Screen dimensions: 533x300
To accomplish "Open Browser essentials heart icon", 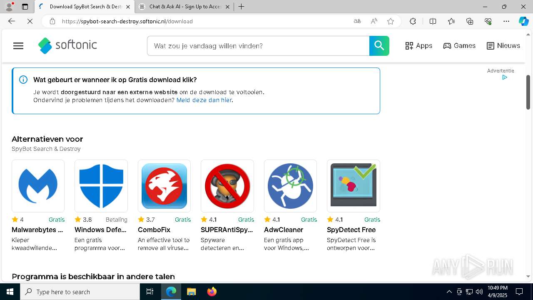I will click(488, 21).
